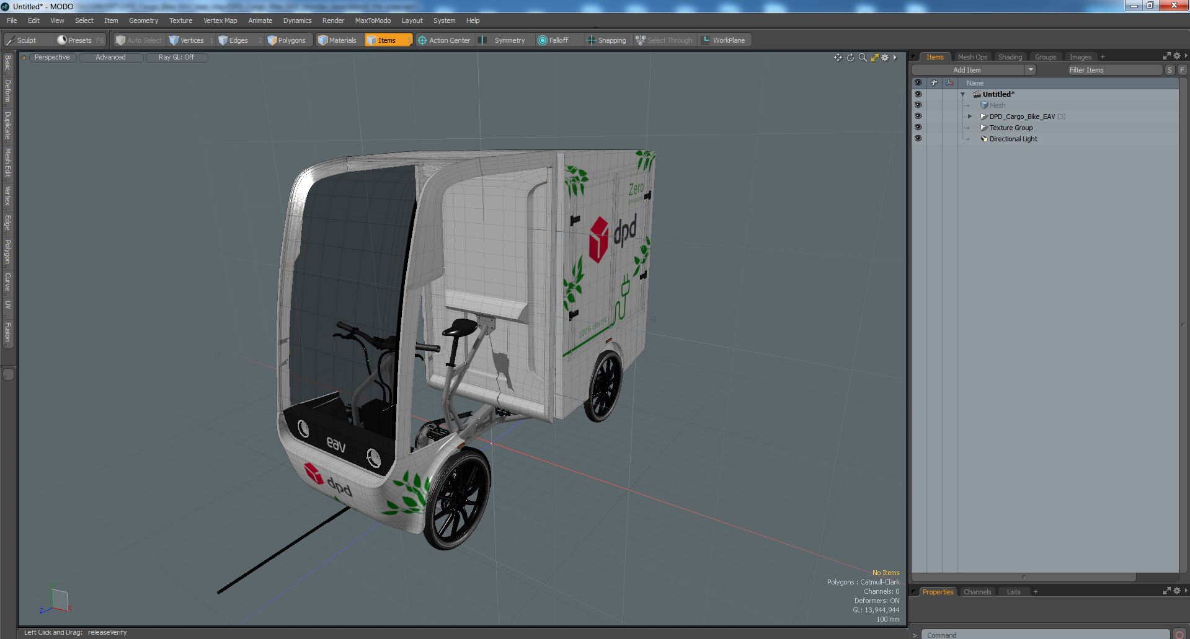1190x639 pixels.
Task: Click the Command input field
Action: click(1045, 635)
